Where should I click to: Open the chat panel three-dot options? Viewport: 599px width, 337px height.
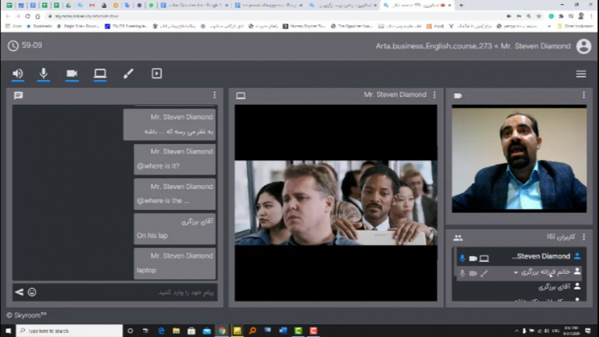pyautogui.click(x=214, y=95)
